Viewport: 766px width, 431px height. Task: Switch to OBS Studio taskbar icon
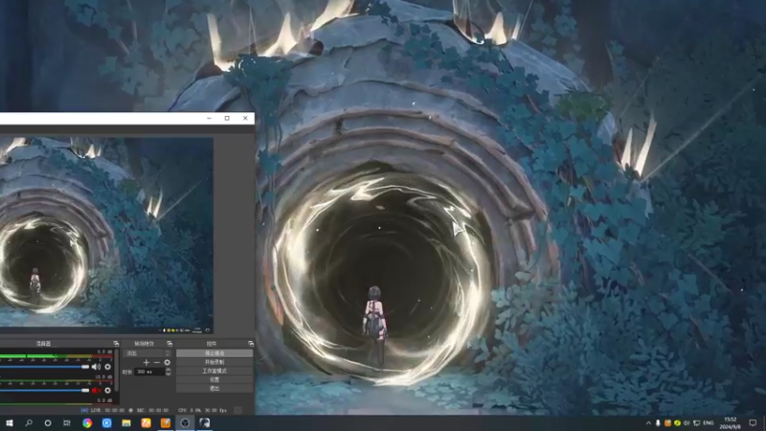185,422
